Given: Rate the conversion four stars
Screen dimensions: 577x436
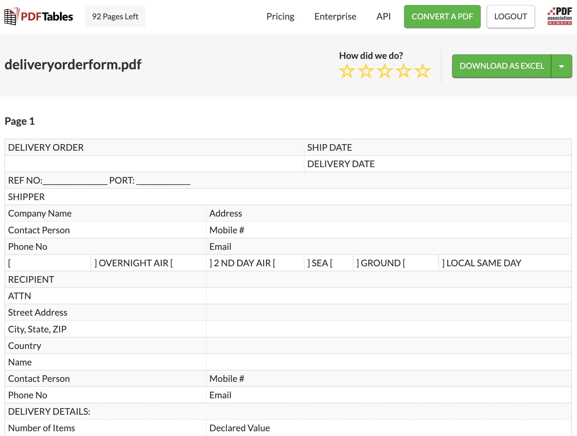Looking at the screenshot, I should (403, 71).
